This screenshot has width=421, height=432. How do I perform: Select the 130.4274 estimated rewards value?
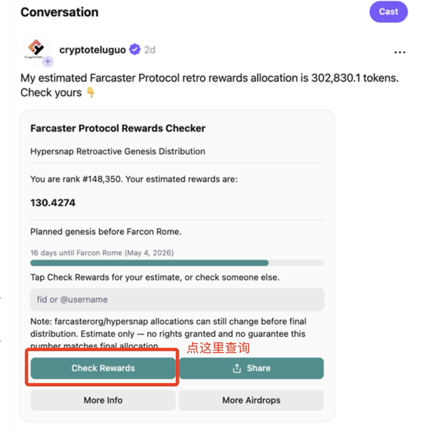click(x=52, y=203)
